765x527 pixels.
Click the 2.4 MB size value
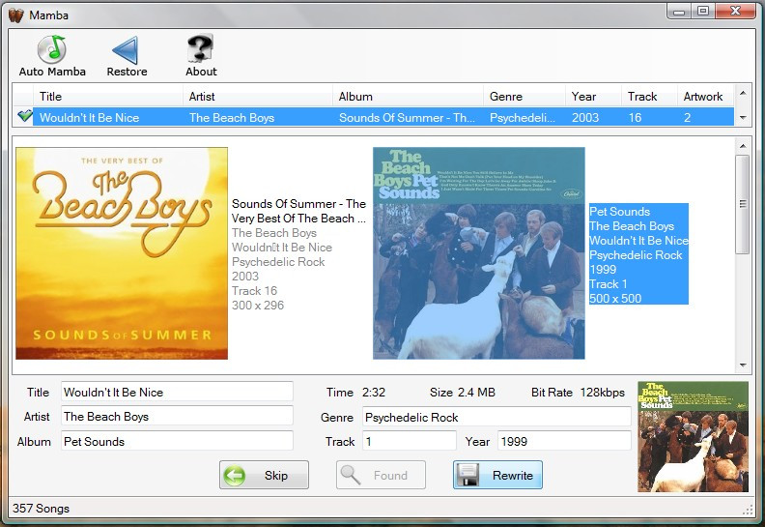[x=476, y=393]
